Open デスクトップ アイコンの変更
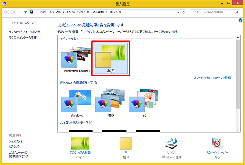The height and width of the screenshot is (165, 245). coord(24,32)
